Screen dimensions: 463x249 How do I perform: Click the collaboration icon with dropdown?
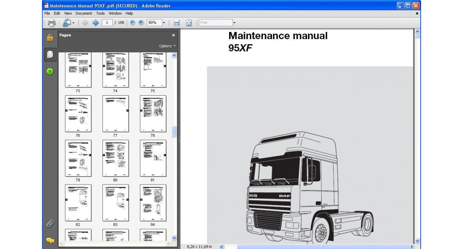tap(67, 23)
